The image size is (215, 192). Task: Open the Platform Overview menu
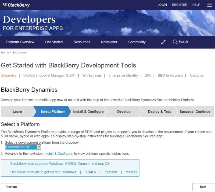[20, 42]
